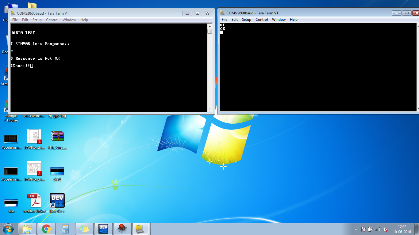Click the muted volume tray icon

[386, 229]
